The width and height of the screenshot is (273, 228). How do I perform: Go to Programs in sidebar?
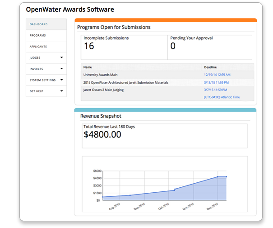coord(46,35)
